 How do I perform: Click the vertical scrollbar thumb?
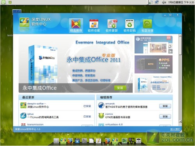pos(180,46)
